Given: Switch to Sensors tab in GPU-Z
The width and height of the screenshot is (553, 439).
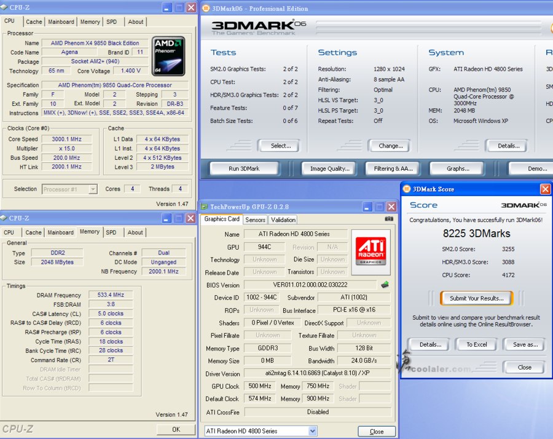Looking at the screenshot, I should click(256, 220).
